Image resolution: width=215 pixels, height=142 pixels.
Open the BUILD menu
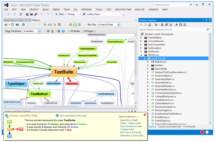click(45, 9)
